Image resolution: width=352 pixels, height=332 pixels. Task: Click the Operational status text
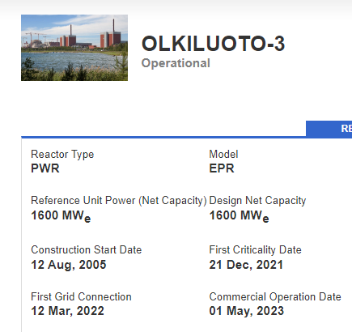[x=176, y=63]
